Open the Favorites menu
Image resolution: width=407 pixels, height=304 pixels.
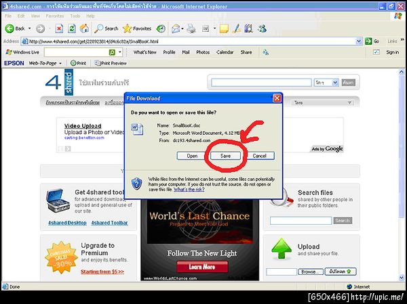click(x=55, y=16)
